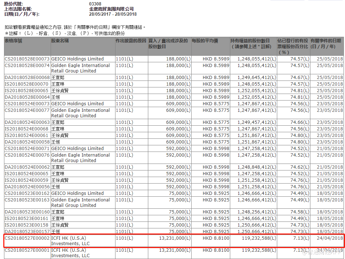
Task: Select form serial number CS20180523E00163
Action: point(27,200)
